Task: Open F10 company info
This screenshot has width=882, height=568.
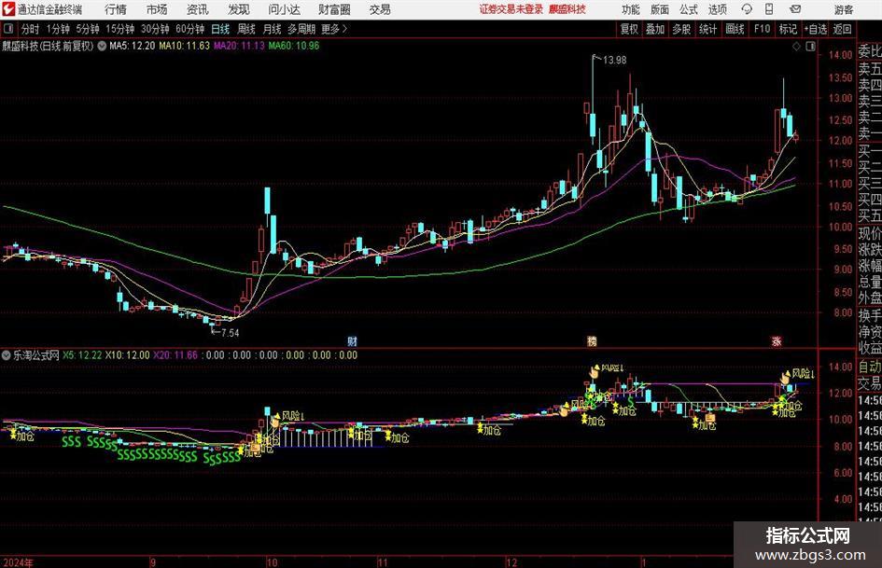Action: point(763,29)
